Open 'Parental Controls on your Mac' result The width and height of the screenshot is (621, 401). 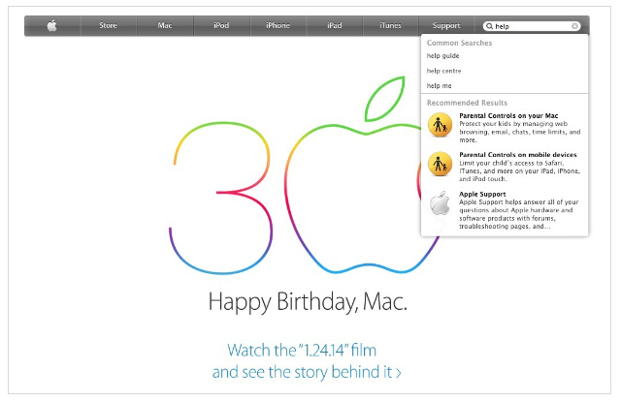click(508, 116)
